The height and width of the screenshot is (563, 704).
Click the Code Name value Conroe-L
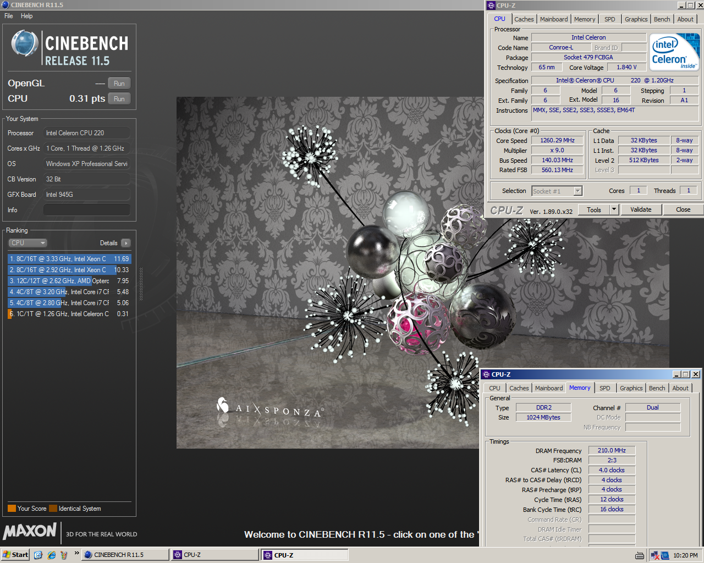pos(561,47)
